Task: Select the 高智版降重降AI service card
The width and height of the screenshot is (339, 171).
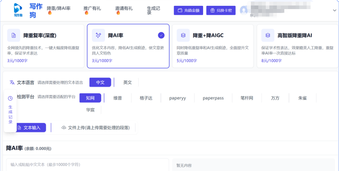Action: pos(298,46)
